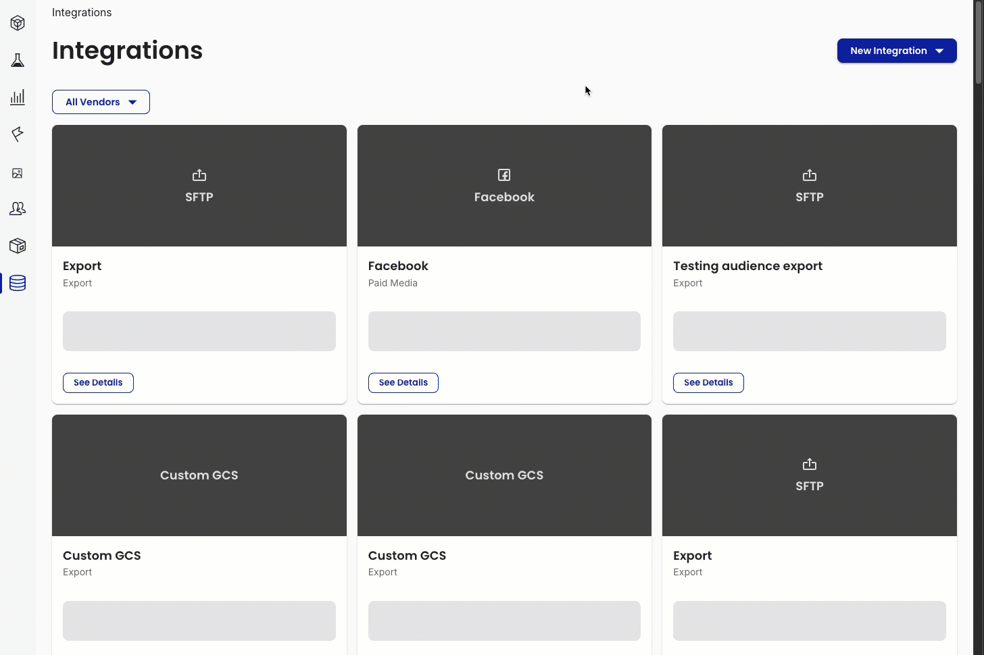Select the flag icon in the sidebar
984x655 pixels.
click(x=18, y=134)
